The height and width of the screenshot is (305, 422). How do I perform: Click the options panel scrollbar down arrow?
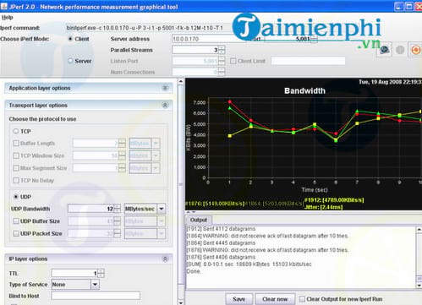pos(181,302)
